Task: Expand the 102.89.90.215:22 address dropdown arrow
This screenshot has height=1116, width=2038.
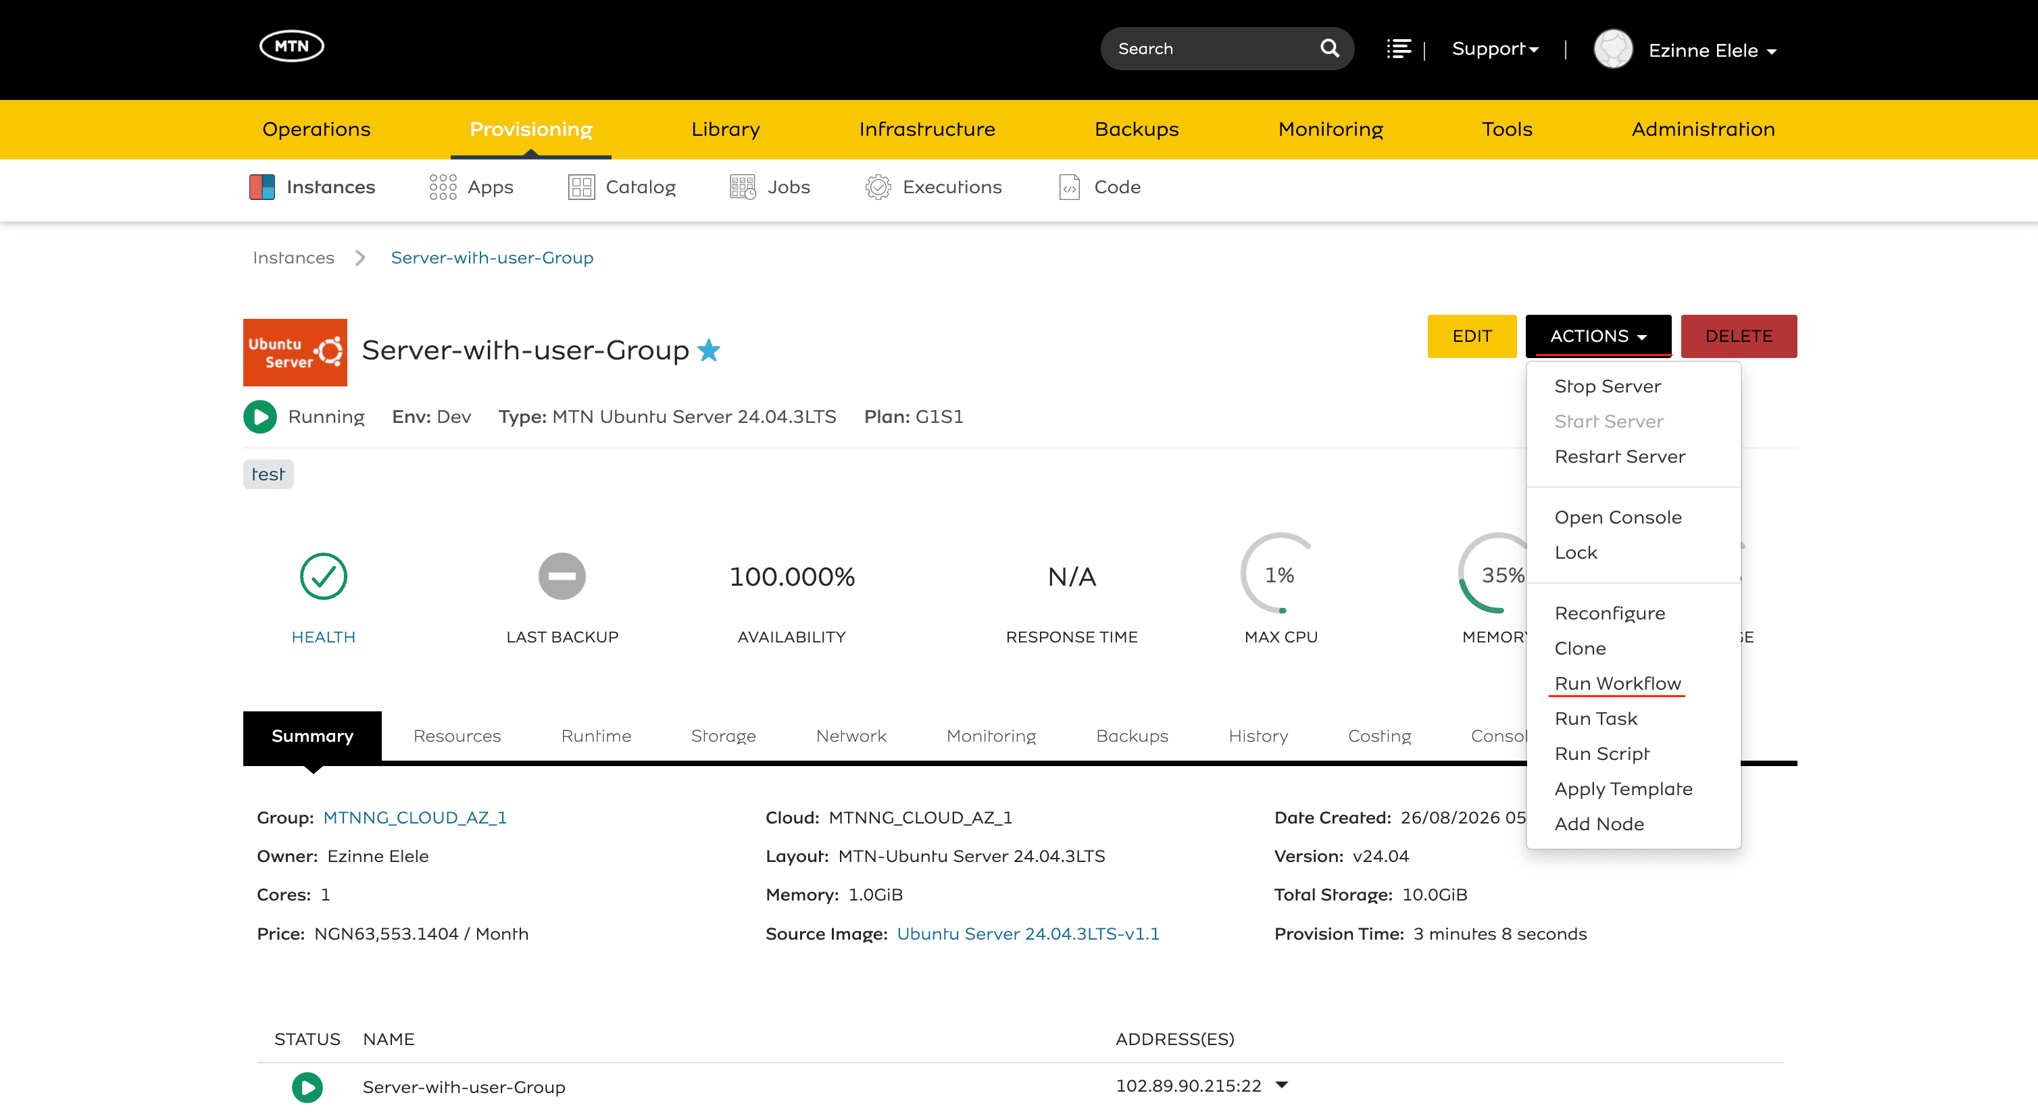Action: coord(1282,1085)
